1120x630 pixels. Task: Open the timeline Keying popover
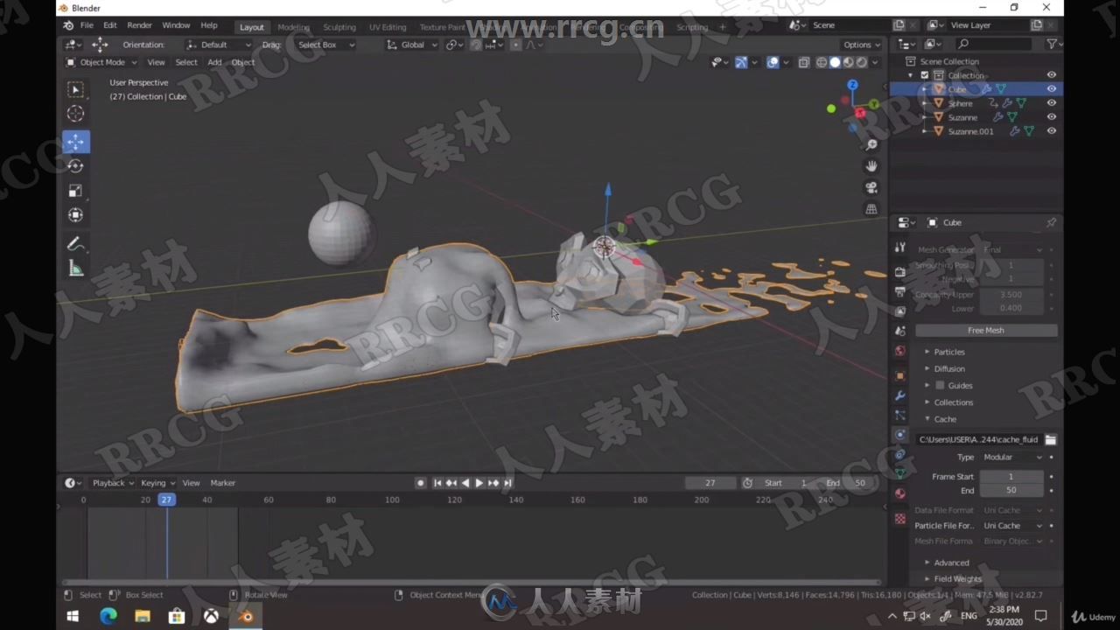[x=157, y=483]
